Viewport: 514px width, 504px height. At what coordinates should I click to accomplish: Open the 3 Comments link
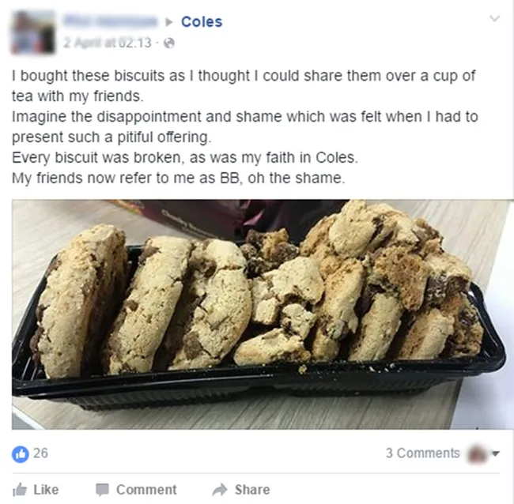423,453
